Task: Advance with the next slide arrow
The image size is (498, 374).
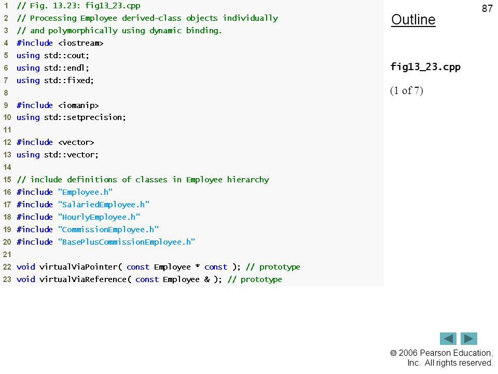Action: point(469,338)
